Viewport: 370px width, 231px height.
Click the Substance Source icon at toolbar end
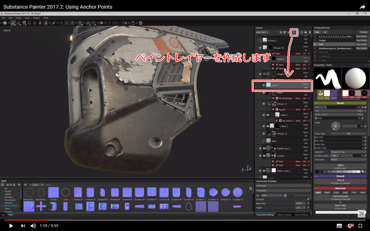tap(141, 23)
